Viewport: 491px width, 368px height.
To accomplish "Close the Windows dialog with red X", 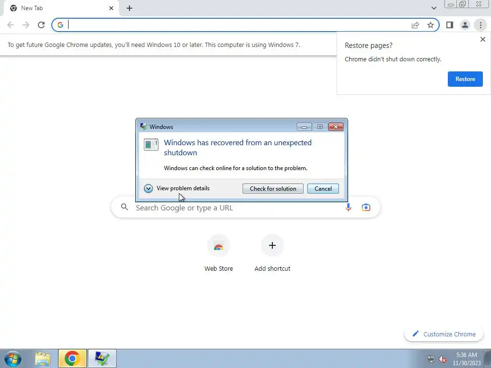I will [336, 126].
